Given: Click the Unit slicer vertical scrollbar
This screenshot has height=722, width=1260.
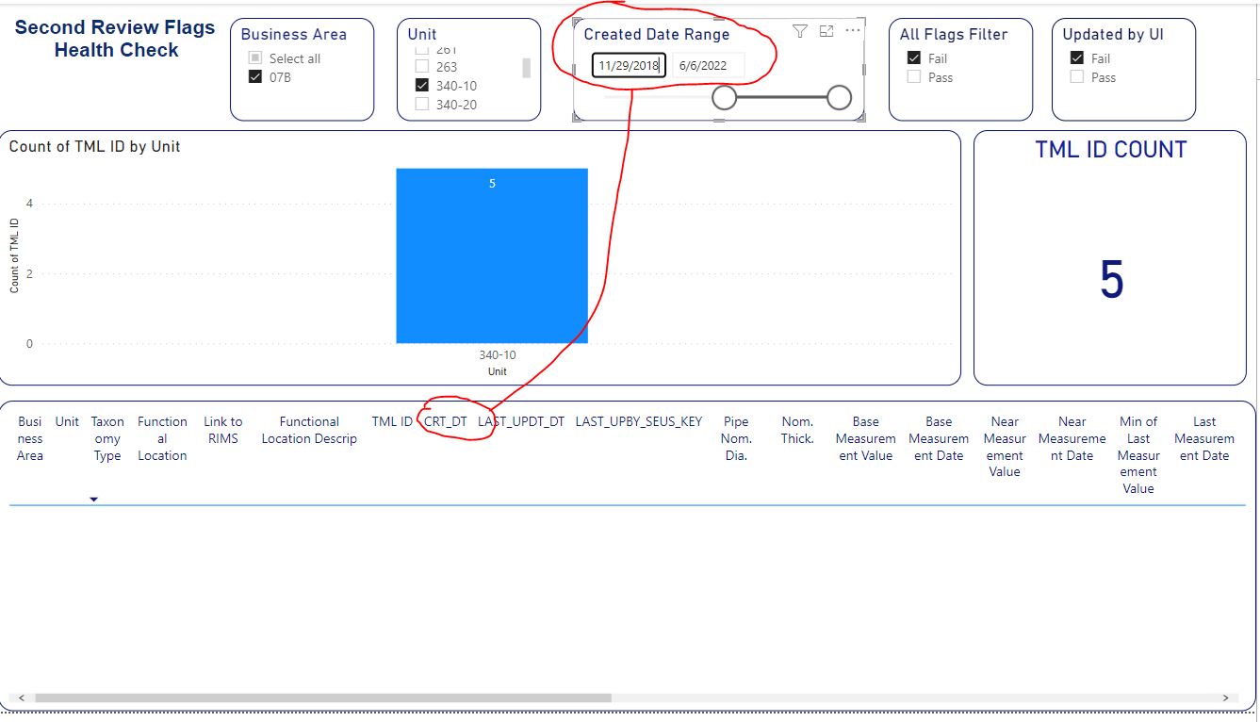Looking at the screenshot, I should 527,68.
